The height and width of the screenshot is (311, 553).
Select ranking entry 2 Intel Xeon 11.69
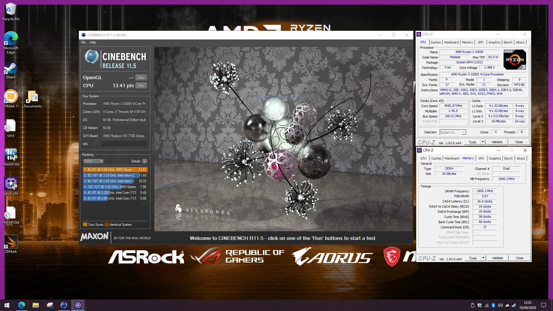(x=115, y=175)
